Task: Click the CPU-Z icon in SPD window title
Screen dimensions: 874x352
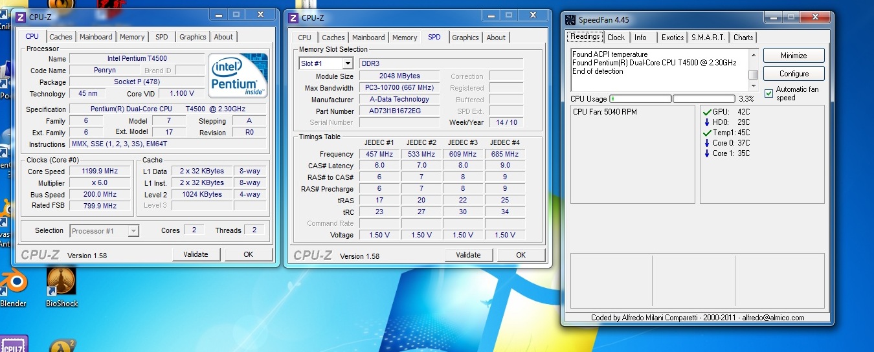Action: point(294,17)
